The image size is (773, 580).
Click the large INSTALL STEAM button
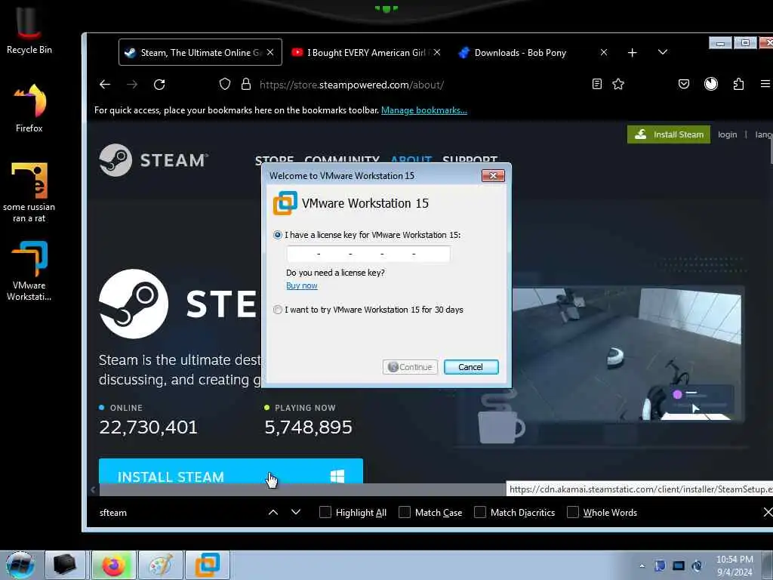(231, 471)
